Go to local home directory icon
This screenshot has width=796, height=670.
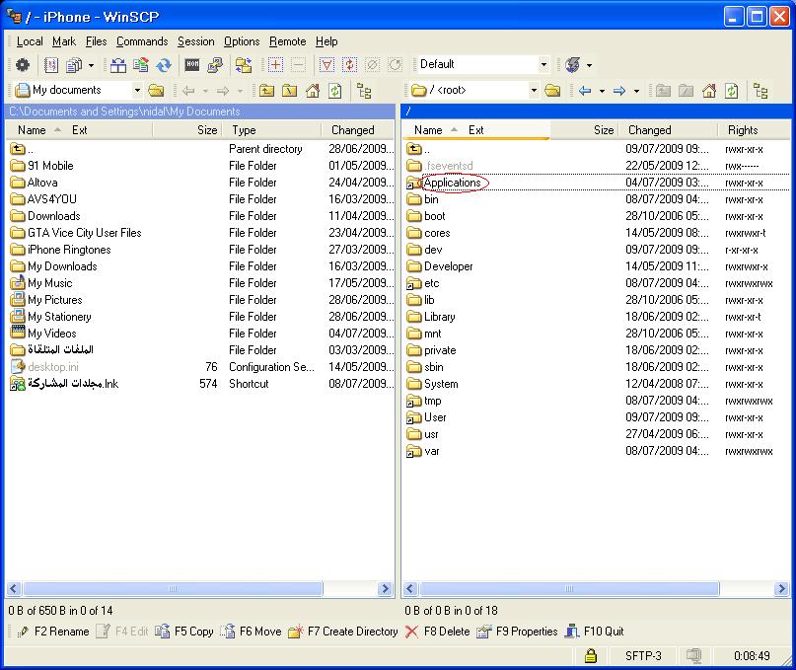click(x=313, y=91)
